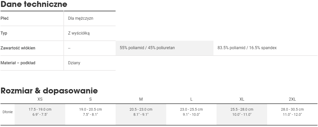Image resolution: width=318 pixels, height=127 pixels.
Task: Click the 28.0 - 30.5 cm measurement cell
Action: click(292, 112)
